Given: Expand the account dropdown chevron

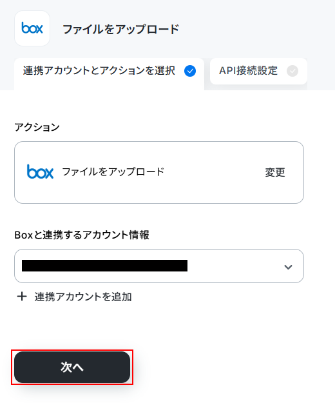Looking at the screenshot, I should click(x=288, y=267).
